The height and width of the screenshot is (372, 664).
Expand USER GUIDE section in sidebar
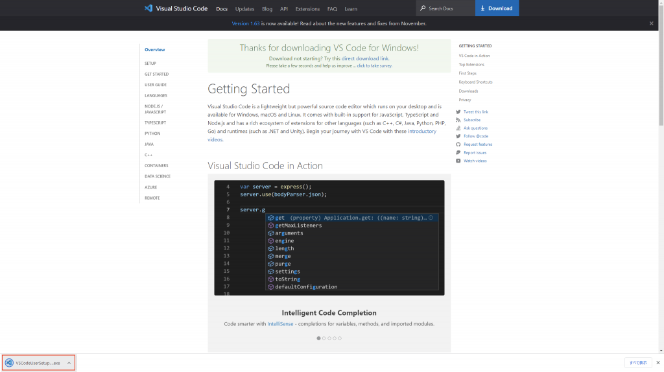point(156,85)
